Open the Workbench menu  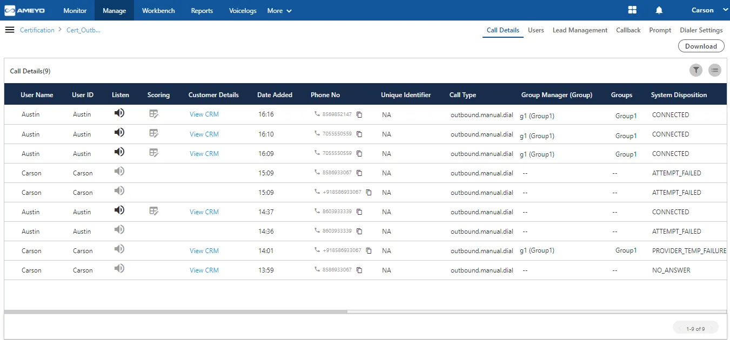coord(158,11)
